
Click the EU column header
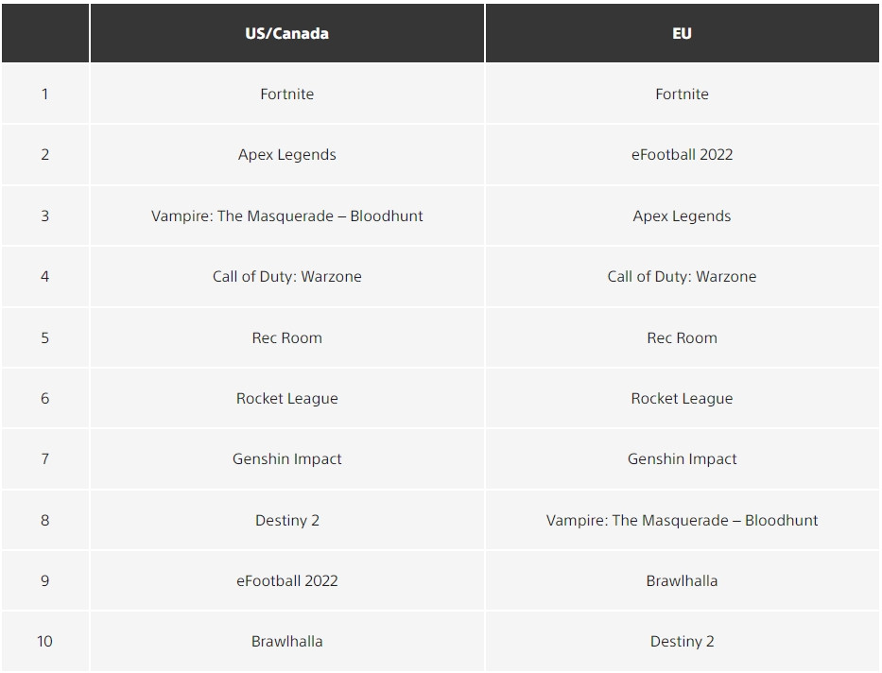click(682, 33)
